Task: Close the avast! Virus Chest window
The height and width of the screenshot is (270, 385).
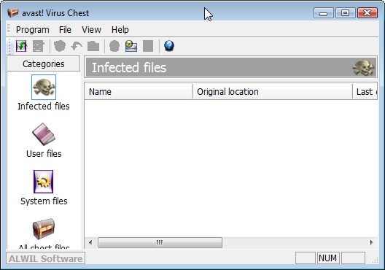Action: point(367,13)
